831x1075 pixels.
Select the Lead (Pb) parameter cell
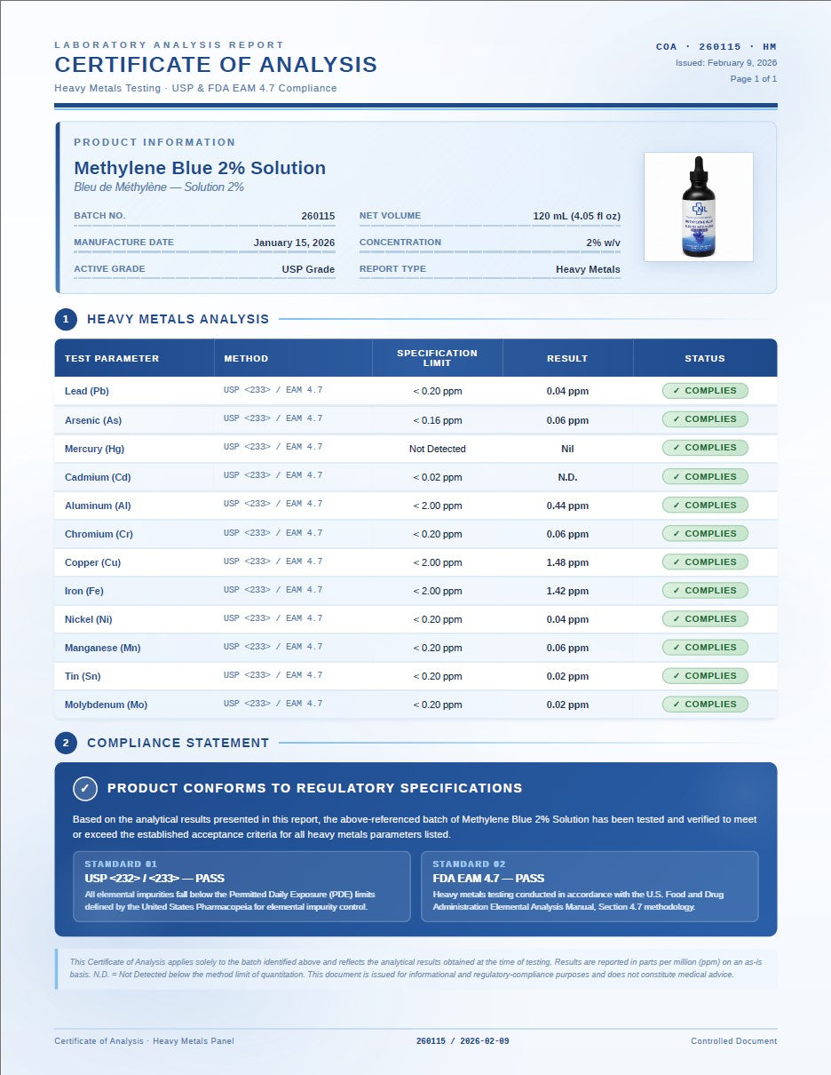click(x=134, y=391)
